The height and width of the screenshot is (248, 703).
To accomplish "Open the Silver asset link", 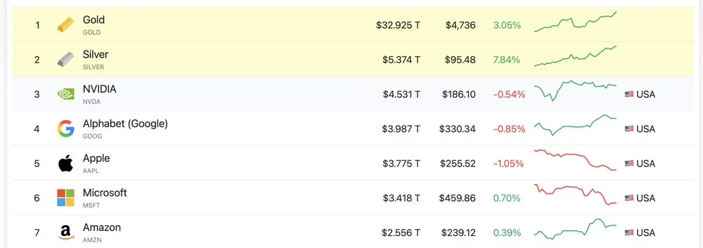I will click(x=96, y=55).
